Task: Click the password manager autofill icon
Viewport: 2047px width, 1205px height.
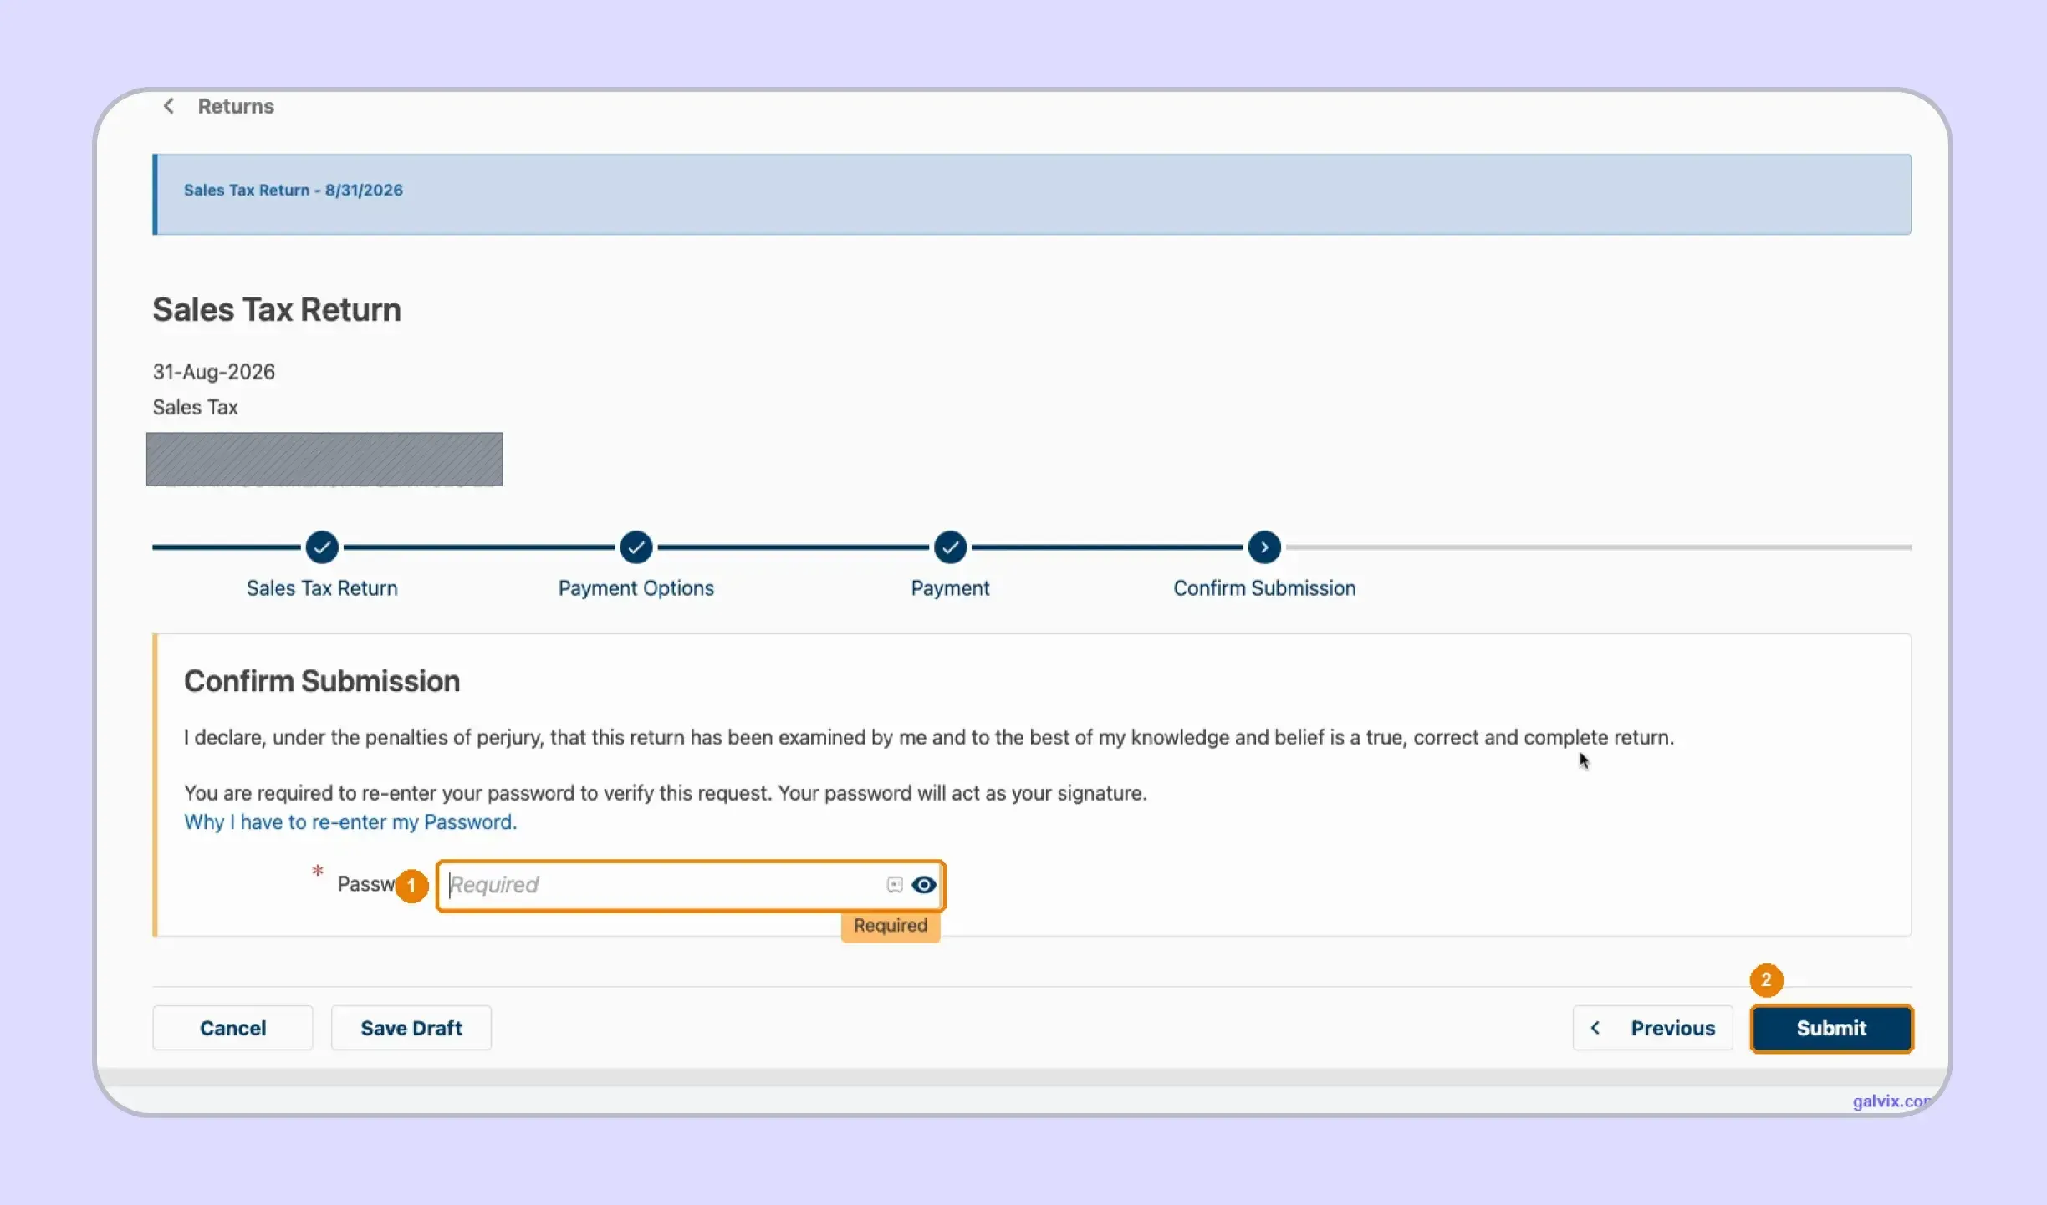Action: click(895, 885)
